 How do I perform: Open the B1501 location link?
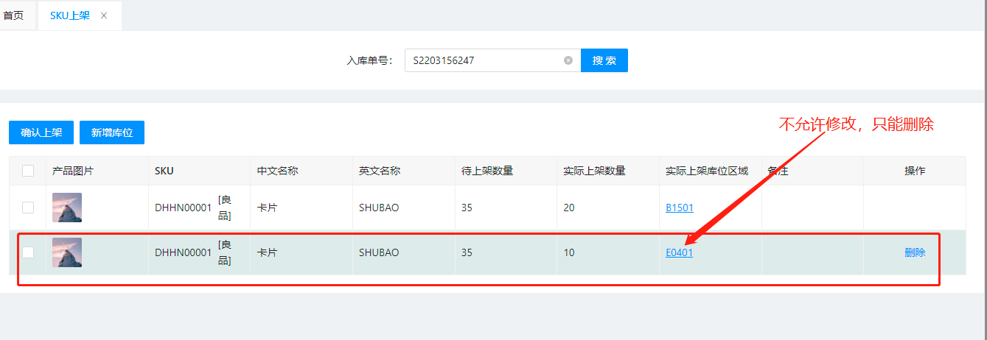coord(679,208)
